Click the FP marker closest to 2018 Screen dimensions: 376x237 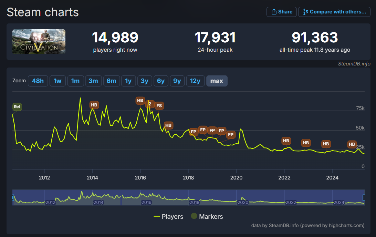pyautogui.click(x=193, y=132)
